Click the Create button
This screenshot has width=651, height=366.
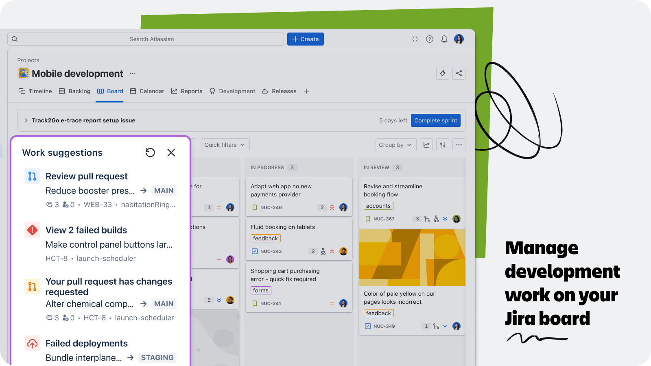point(306,39)
